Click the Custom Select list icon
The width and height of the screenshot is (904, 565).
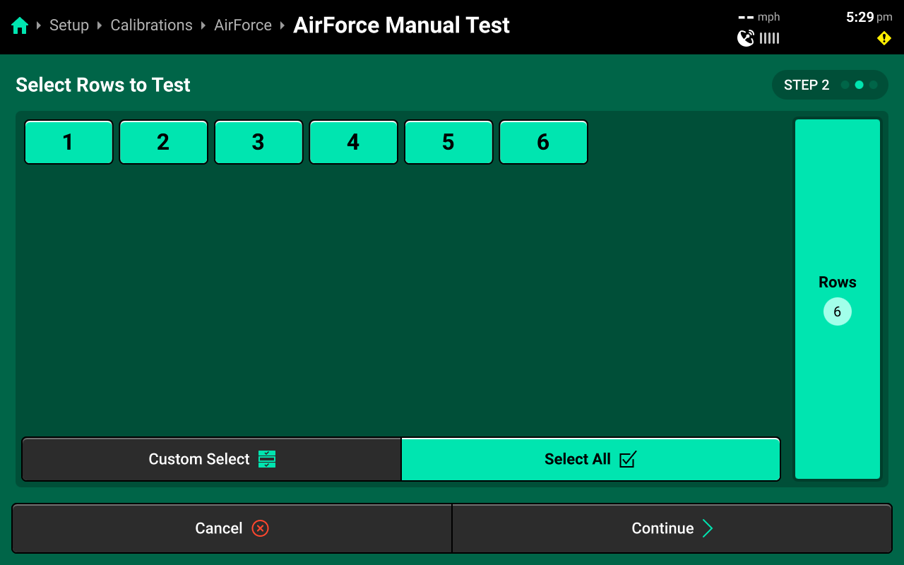(x=267, y=459)
